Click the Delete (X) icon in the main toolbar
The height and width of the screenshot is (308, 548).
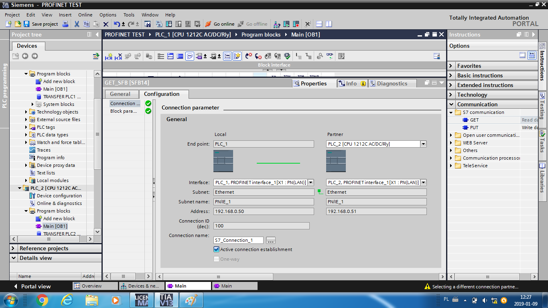pyautogui.click(x=106, y=24)
